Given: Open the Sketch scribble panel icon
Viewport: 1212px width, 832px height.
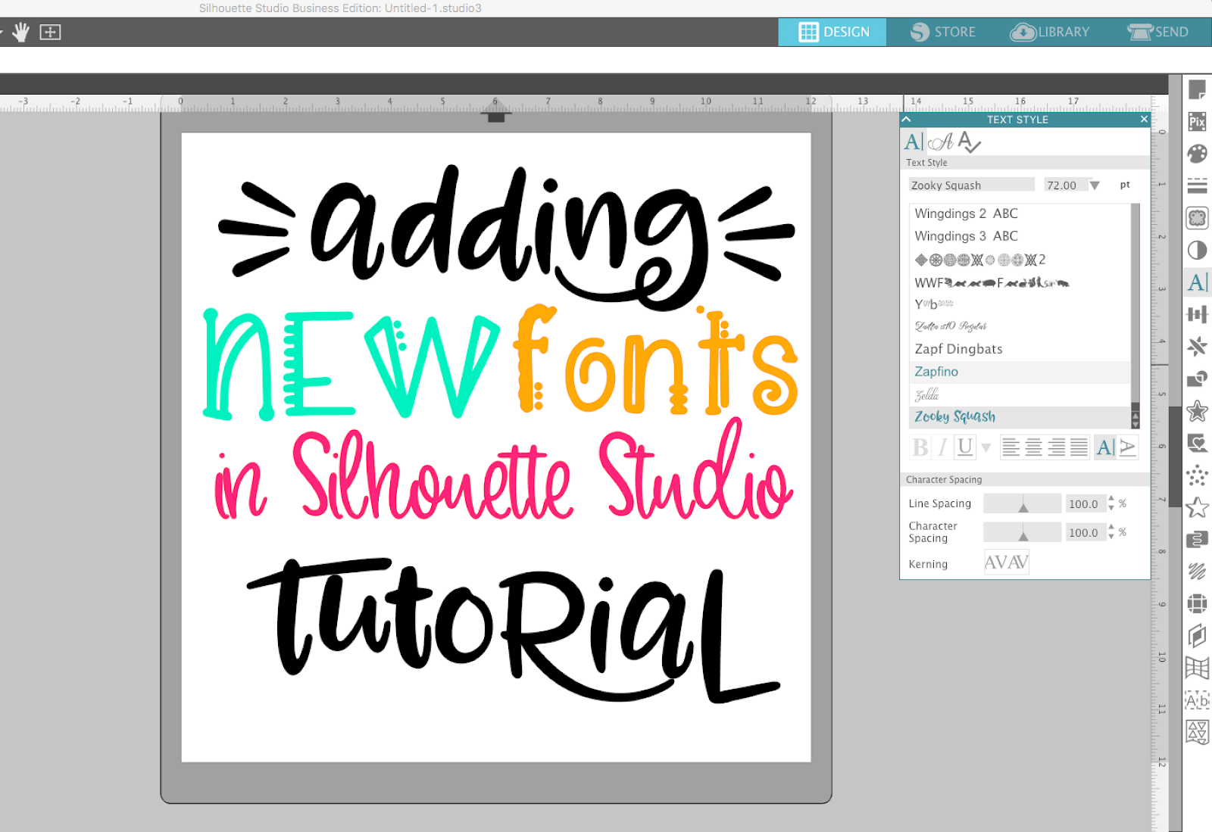Looking at the screenshot, I should click(1197, 572).
